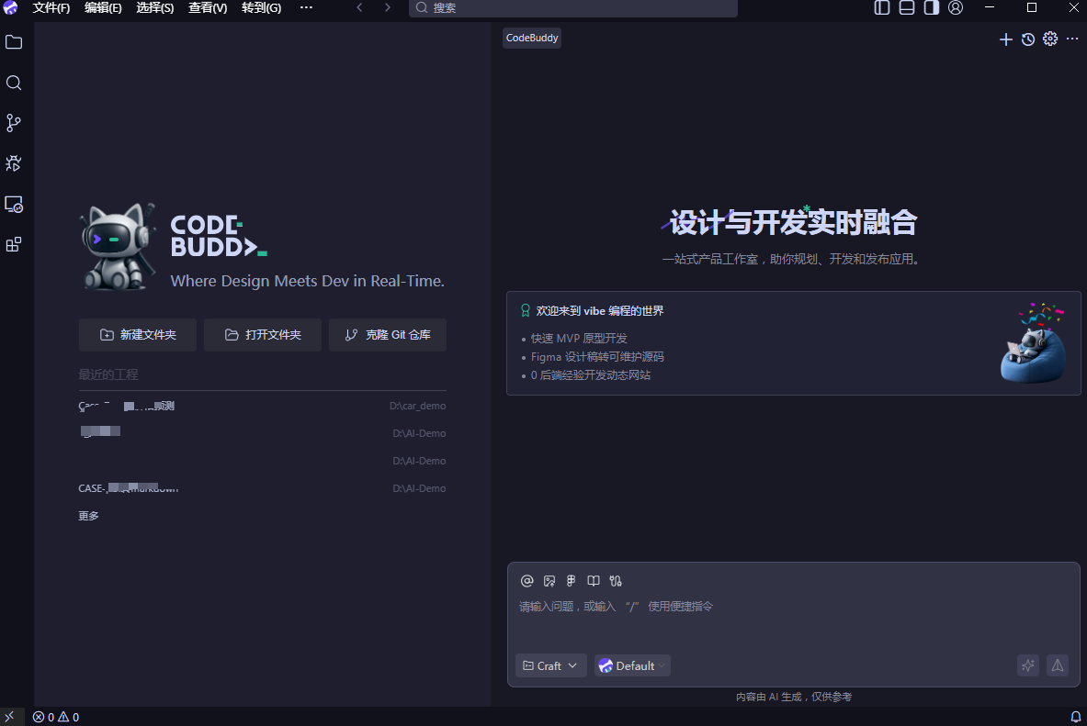This screenshot has width=1087, height=726.
Task: Toggle the bottom panel layout icon
Action: pyautogui.click(x=907, y=7)
